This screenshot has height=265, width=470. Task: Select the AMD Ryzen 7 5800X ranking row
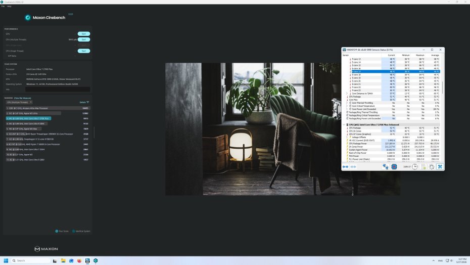click(x=48, y=144)
